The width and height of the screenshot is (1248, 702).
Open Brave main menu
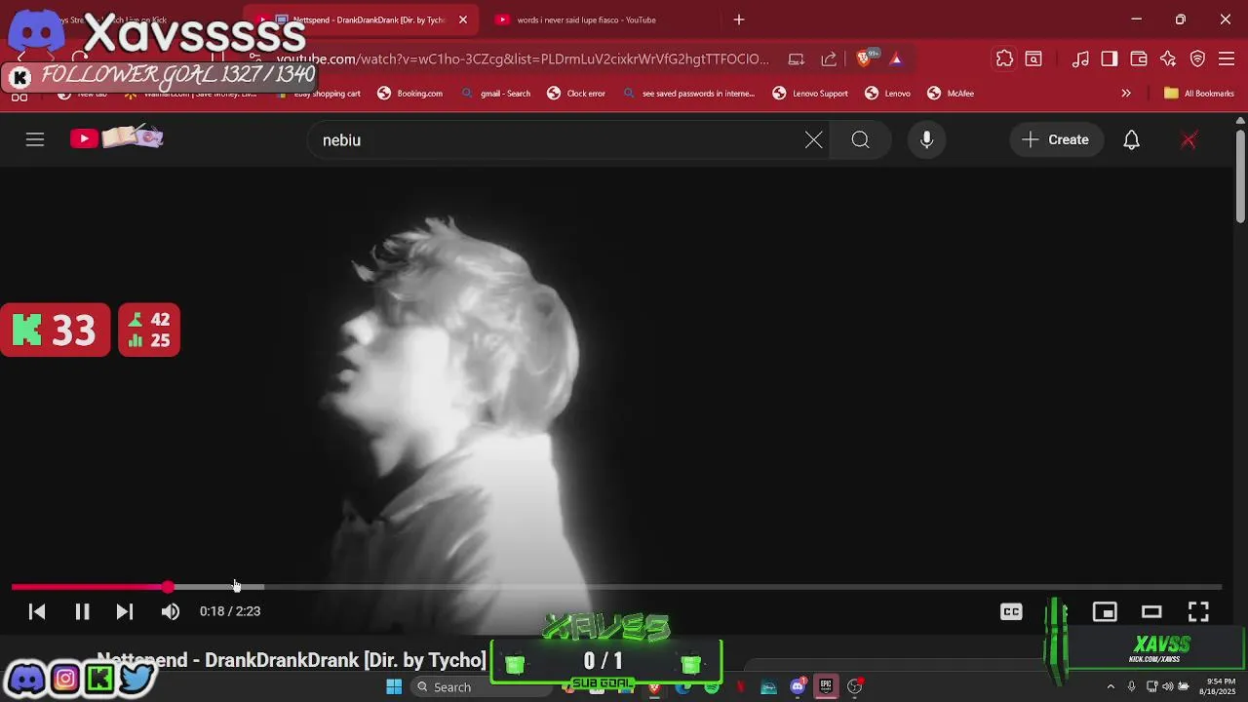[1227, 59]
